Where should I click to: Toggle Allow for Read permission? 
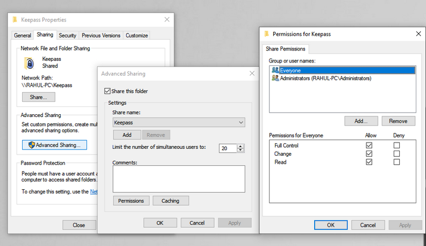(369, 162)
